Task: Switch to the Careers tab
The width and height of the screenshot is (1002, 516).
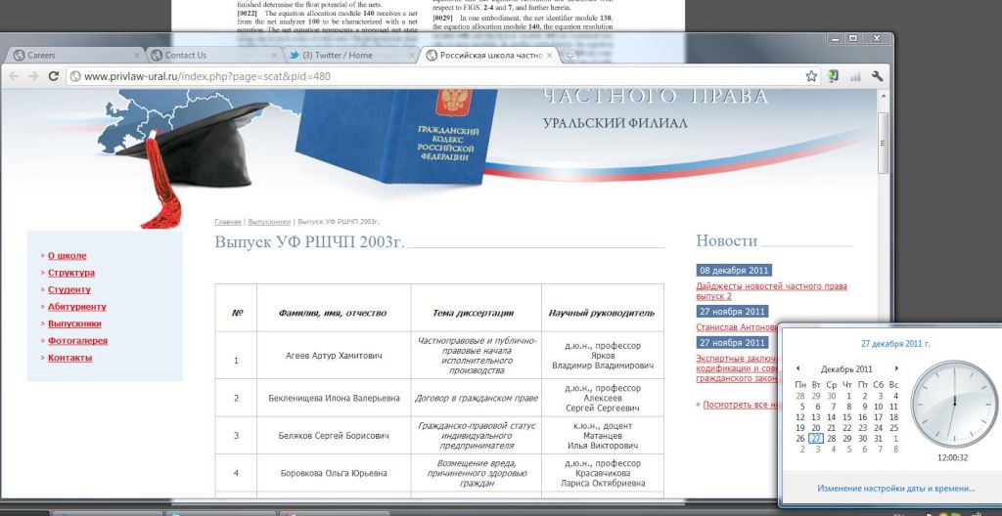Action: point(75,56)
